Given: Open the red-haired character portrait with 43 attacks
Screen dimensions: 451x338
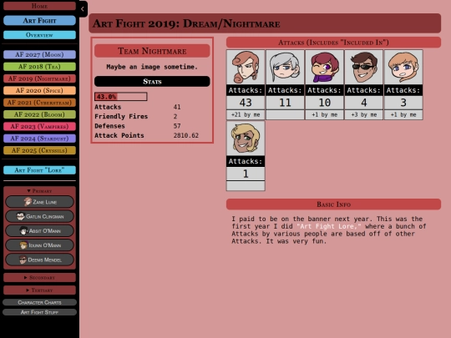Looking at the screenshot, I should pyautogui.click(x=246, y=68).
